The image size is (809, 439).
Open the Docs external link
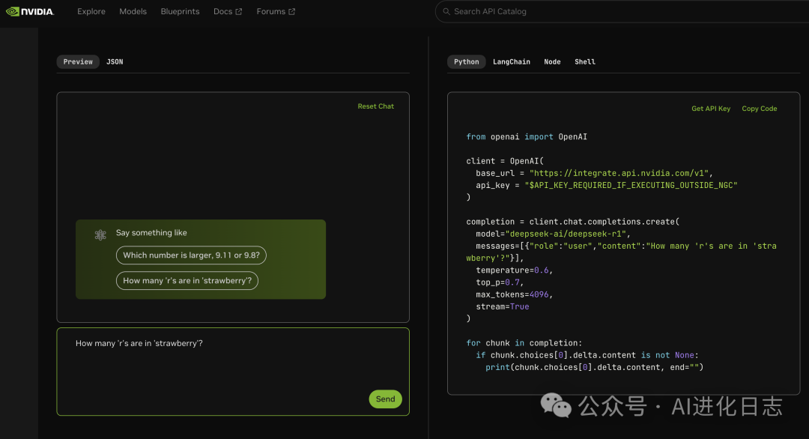point(228,11)
